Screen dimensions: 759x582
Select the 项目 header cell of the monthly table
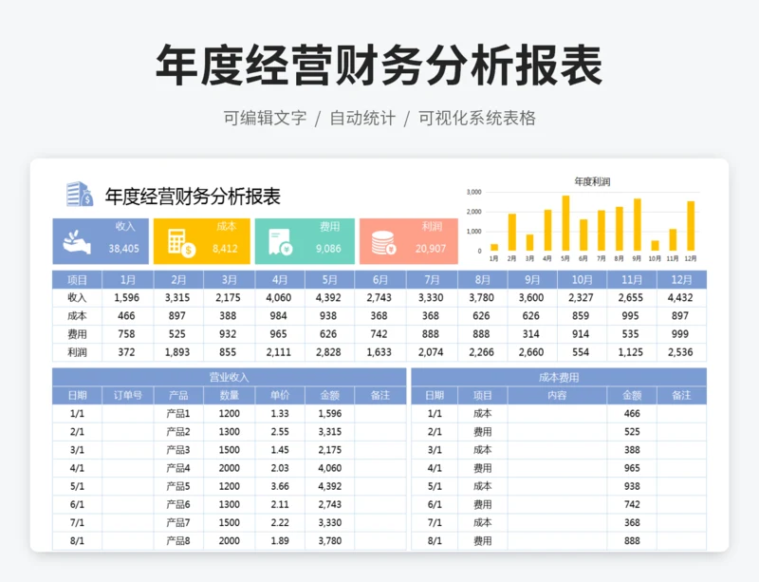click(77, 280)
